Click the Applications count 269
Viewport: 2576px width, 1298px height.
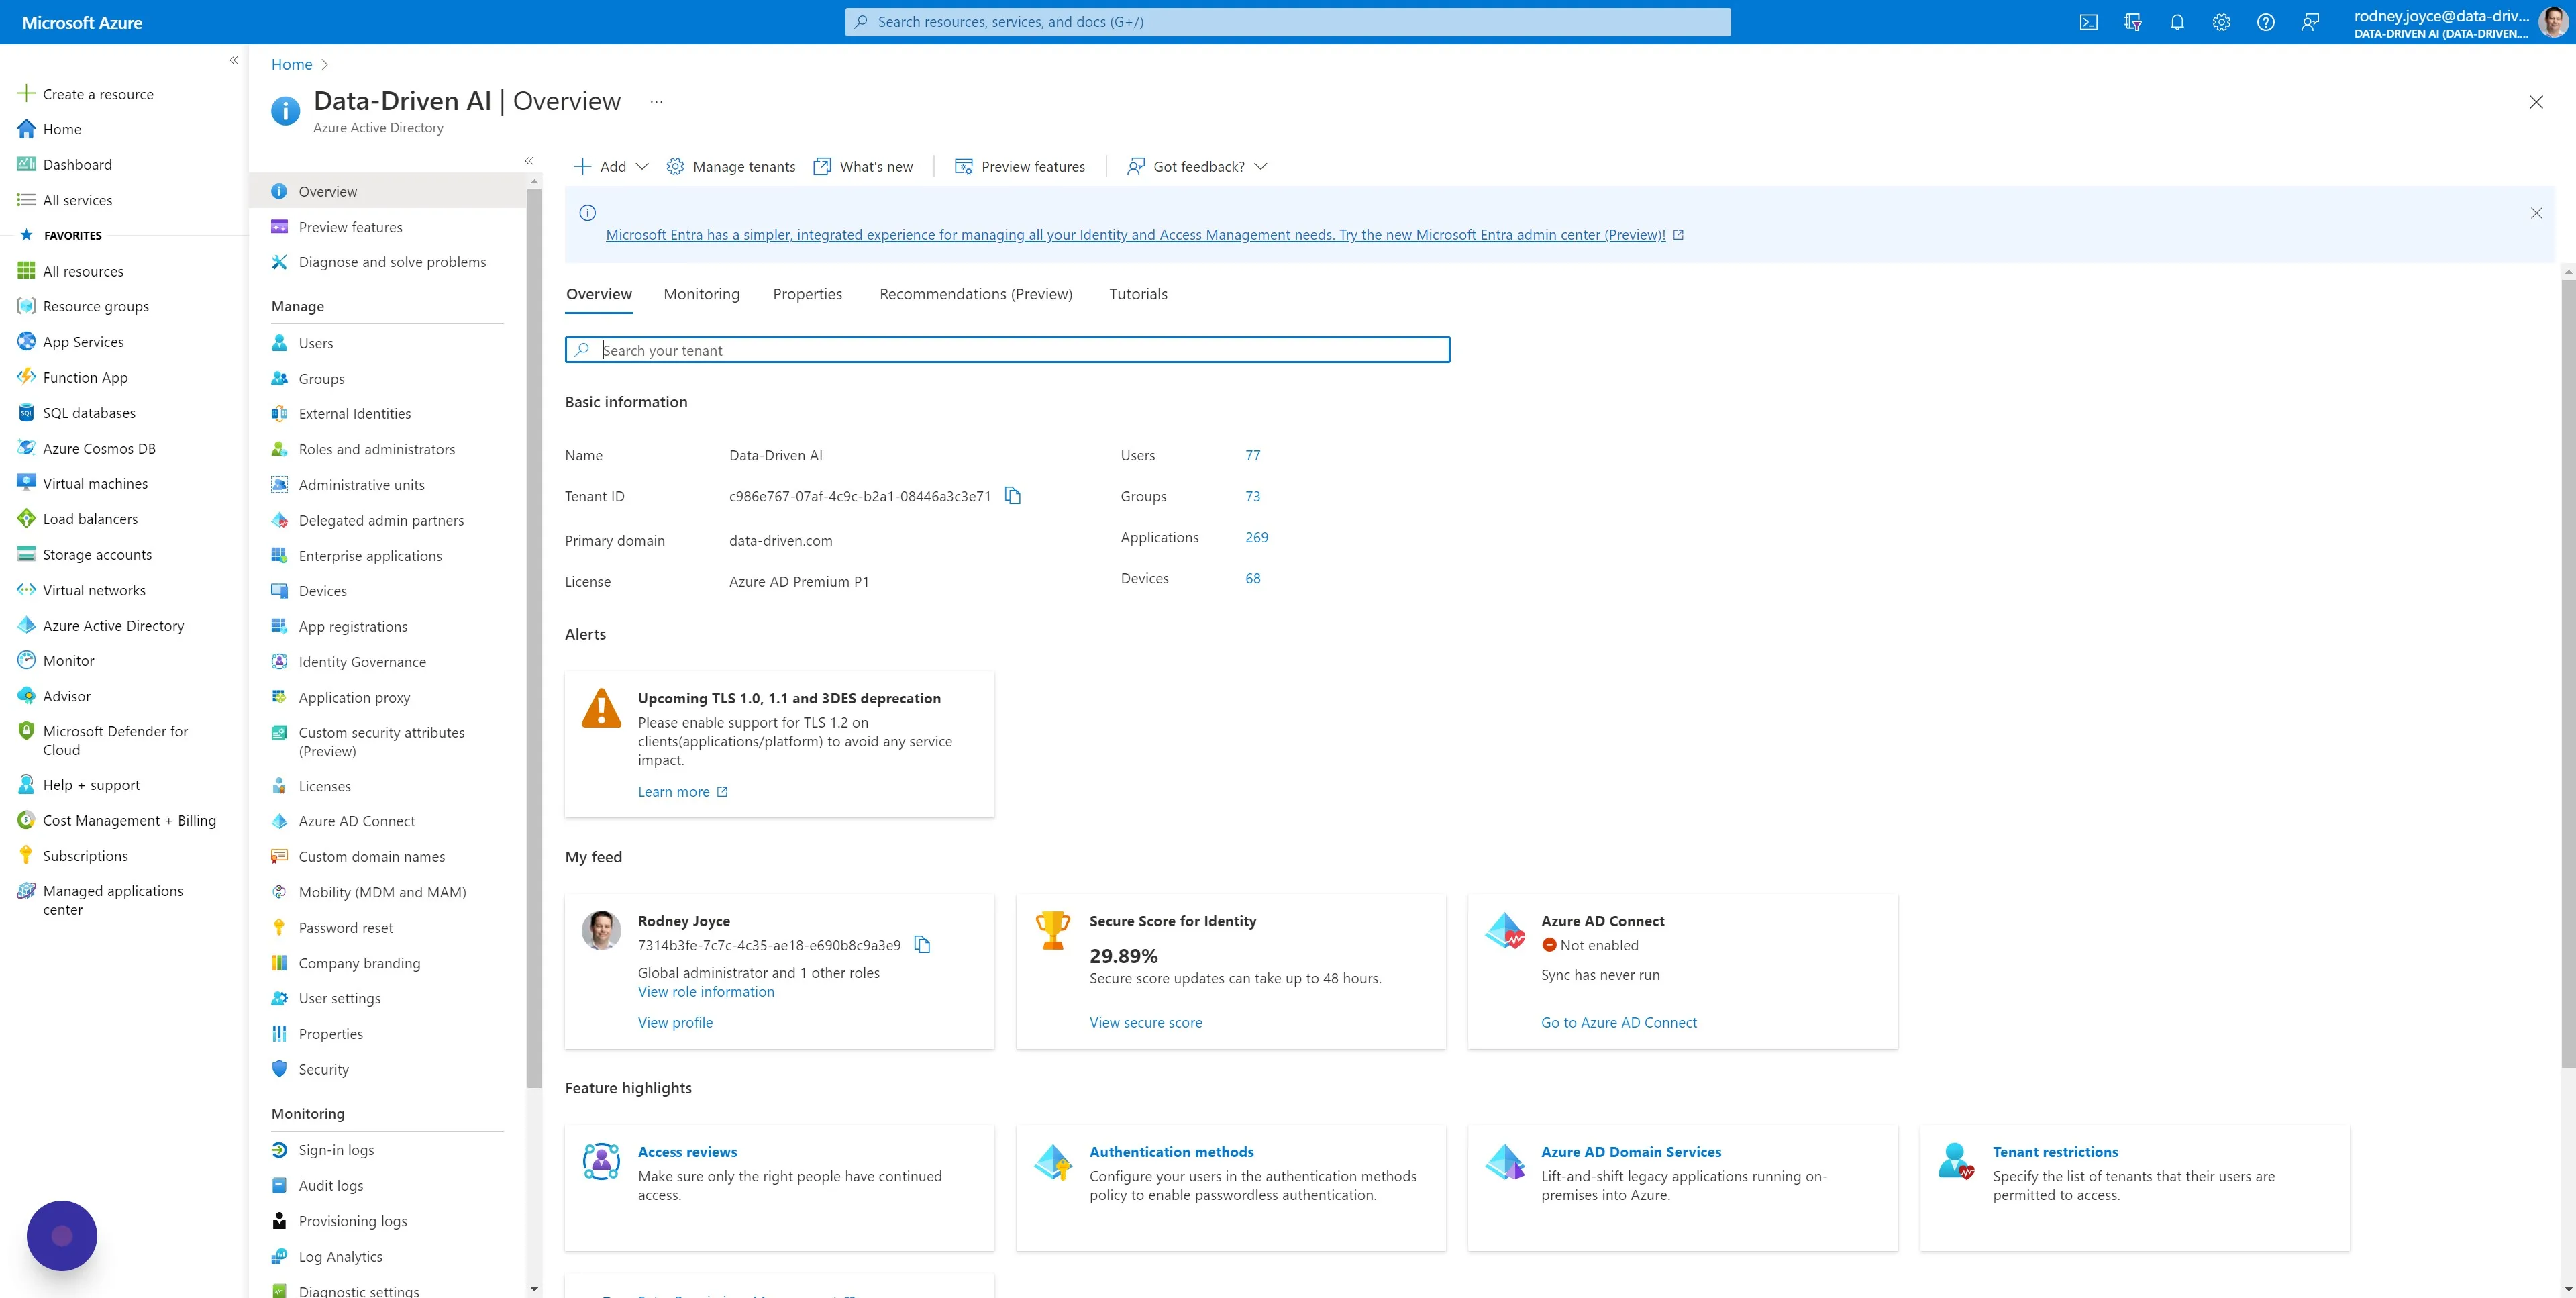coord(1257,537)
